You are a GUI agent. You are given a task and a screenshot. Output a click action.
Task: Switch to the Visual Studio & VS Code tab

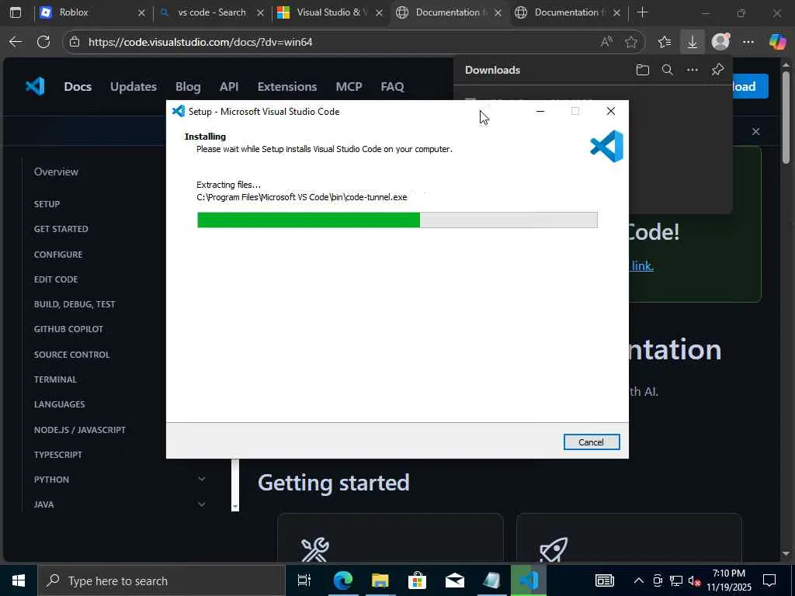(x=330, y=12)
